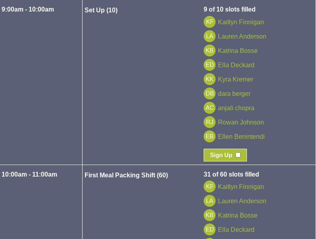Click the ED avatar in First Meal Packing Shift

point(210,229)
